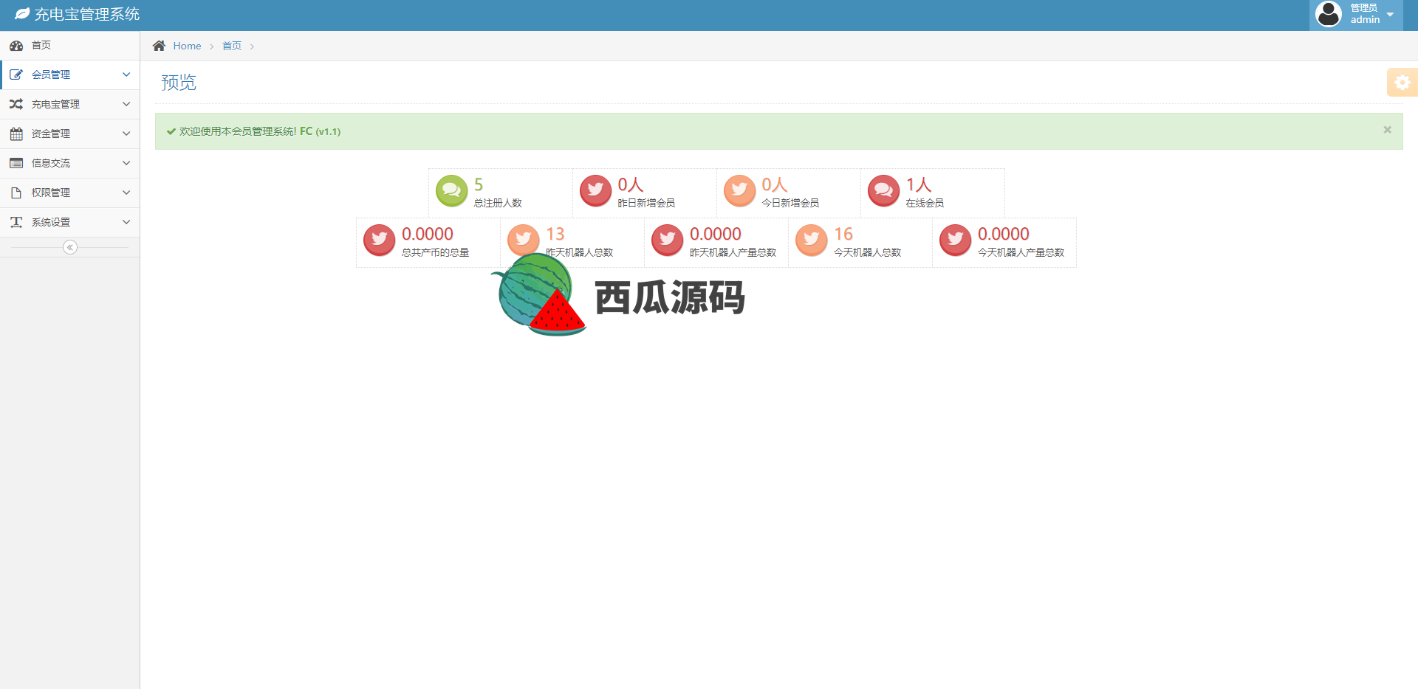Click the 系统设置 text icon
The height and width of the screenshot is (689, 1418).
[16, 223]
